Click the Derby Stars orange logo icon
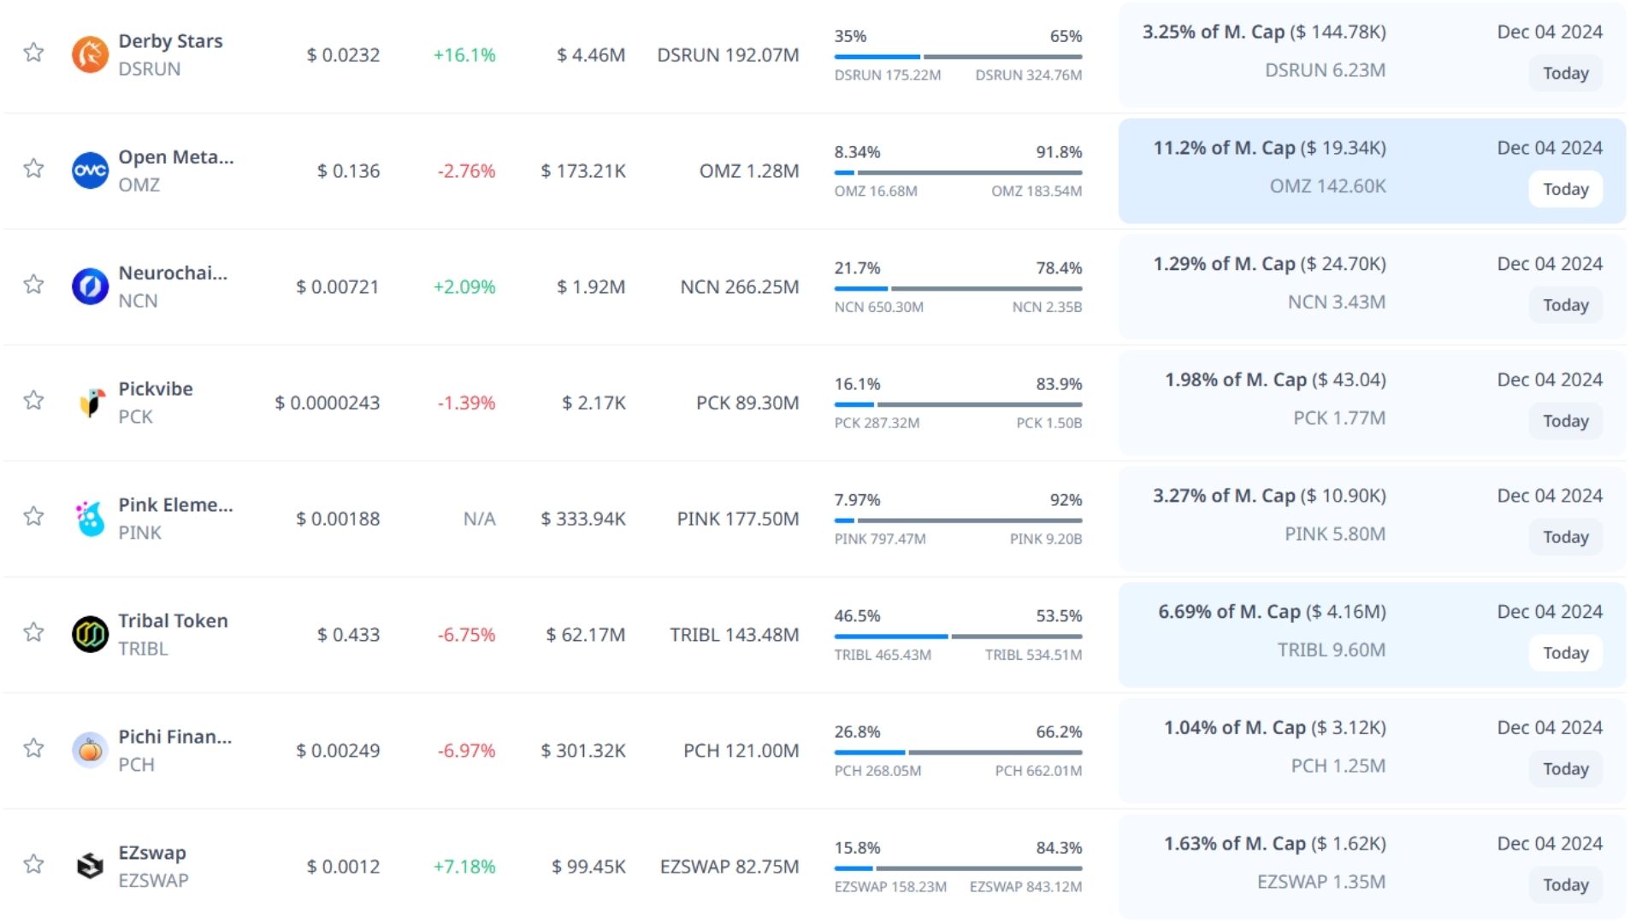Image resolution: width=1642 pixels, height=923 pixels. tap(90, 55)
